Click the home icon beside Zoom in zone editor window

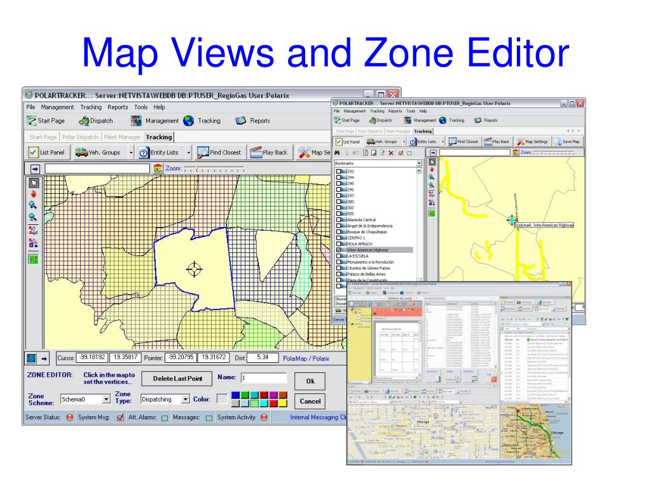click(x=158, y=168)
